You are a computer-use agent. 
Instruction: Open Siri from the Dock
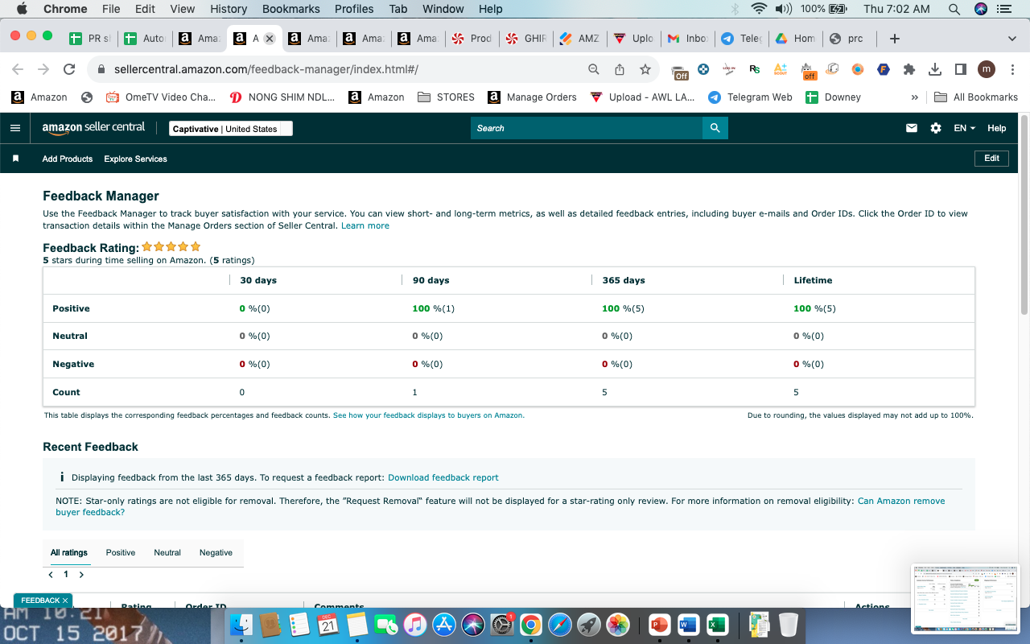(473, 625)
